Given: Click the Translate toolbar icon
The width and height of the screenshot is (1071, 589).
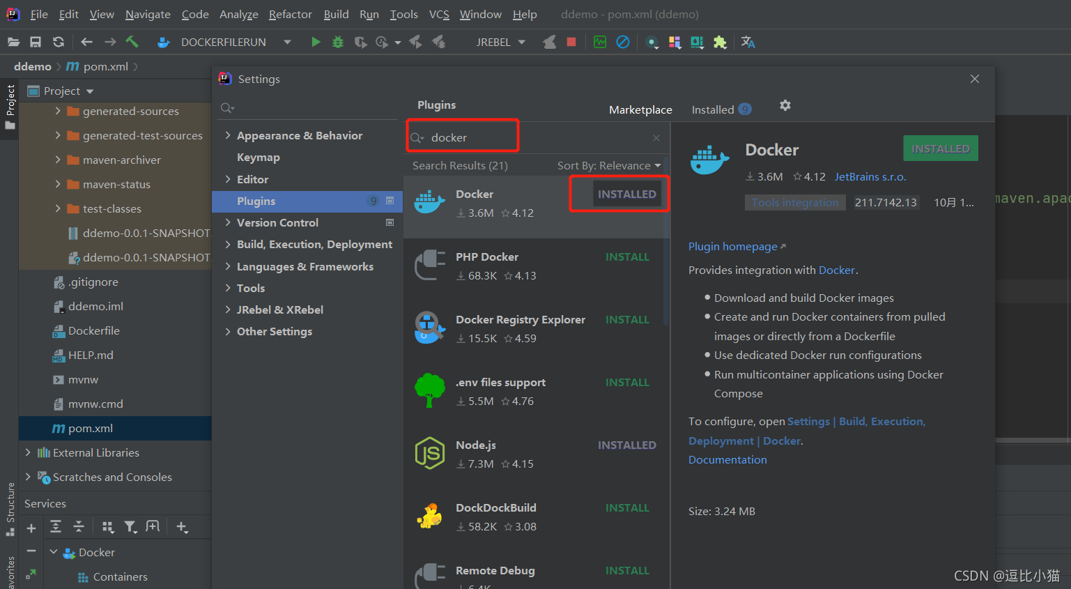Looking at the screenshot, I should click(748, 42).
